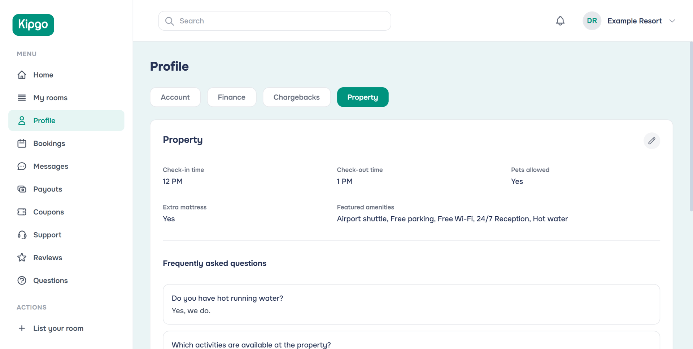
Task: Open notifications bell
Action: (x=560, y=21)
